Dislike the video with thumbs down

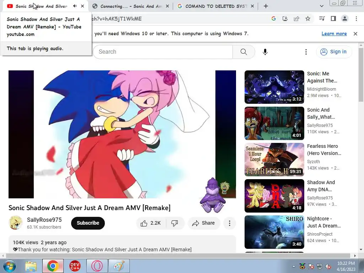coord(175,223)
